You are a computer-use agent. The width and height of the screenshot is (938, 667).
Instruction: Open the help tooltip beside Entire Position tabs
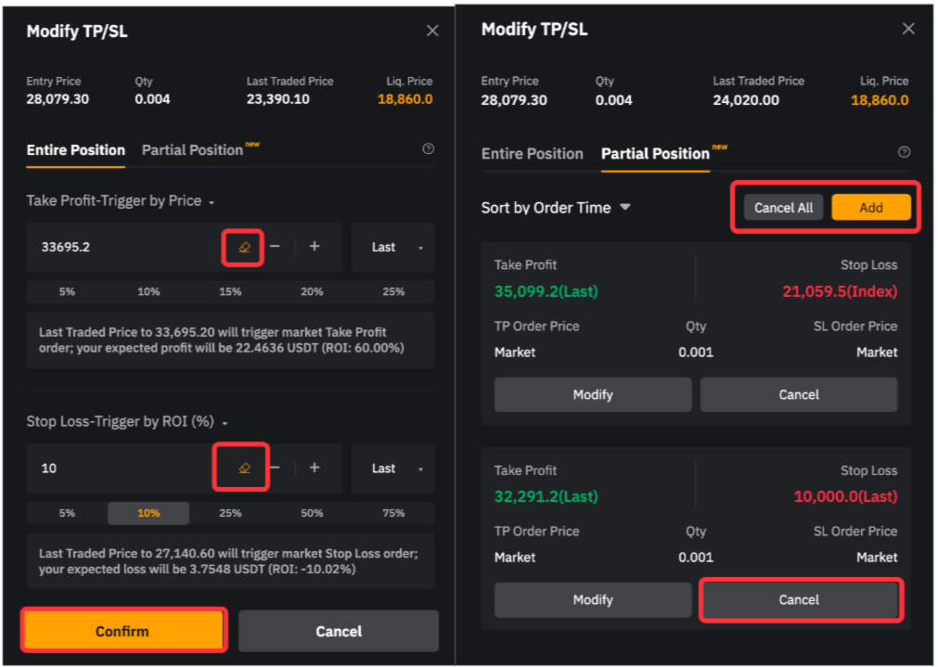pos(428,150)
